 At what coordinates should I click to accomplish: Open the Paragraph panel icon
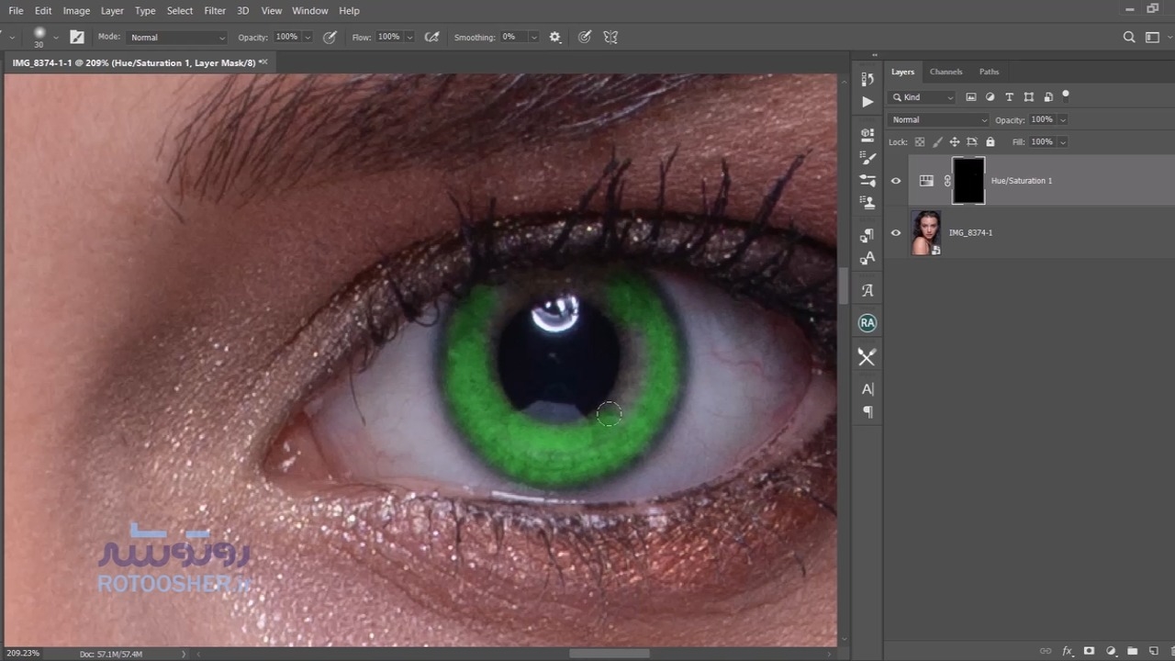(x=867, y=412)
